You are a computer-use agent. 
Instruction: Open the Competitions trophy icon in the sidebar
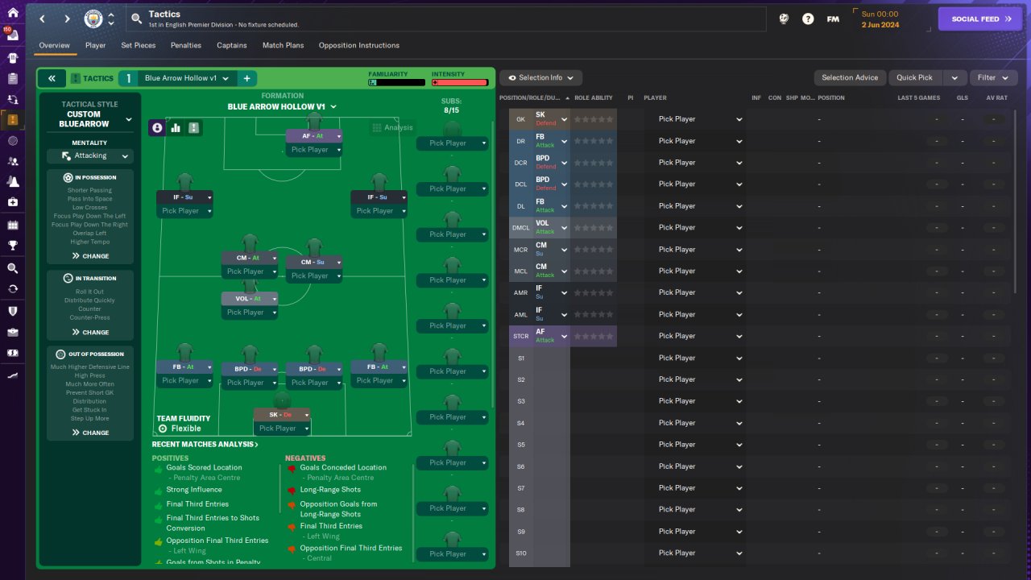(x=12, y=245)
